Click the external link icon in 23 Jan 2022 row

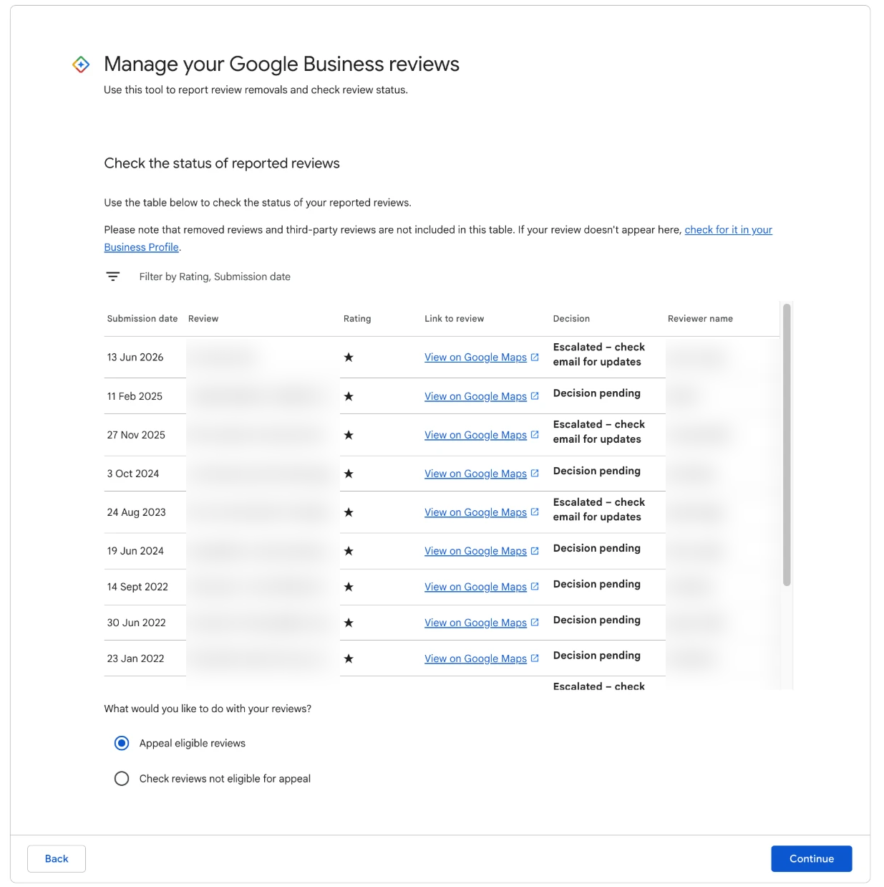coord(535,658)
